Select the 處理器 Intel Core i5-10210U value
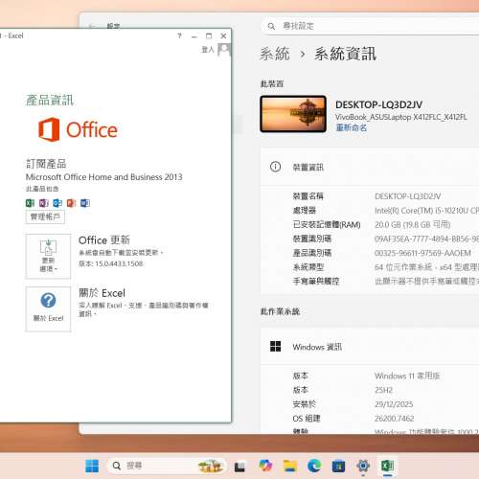The width and height of the screenshot is (479, 479). pyautogui.click(x=426, y=211)
